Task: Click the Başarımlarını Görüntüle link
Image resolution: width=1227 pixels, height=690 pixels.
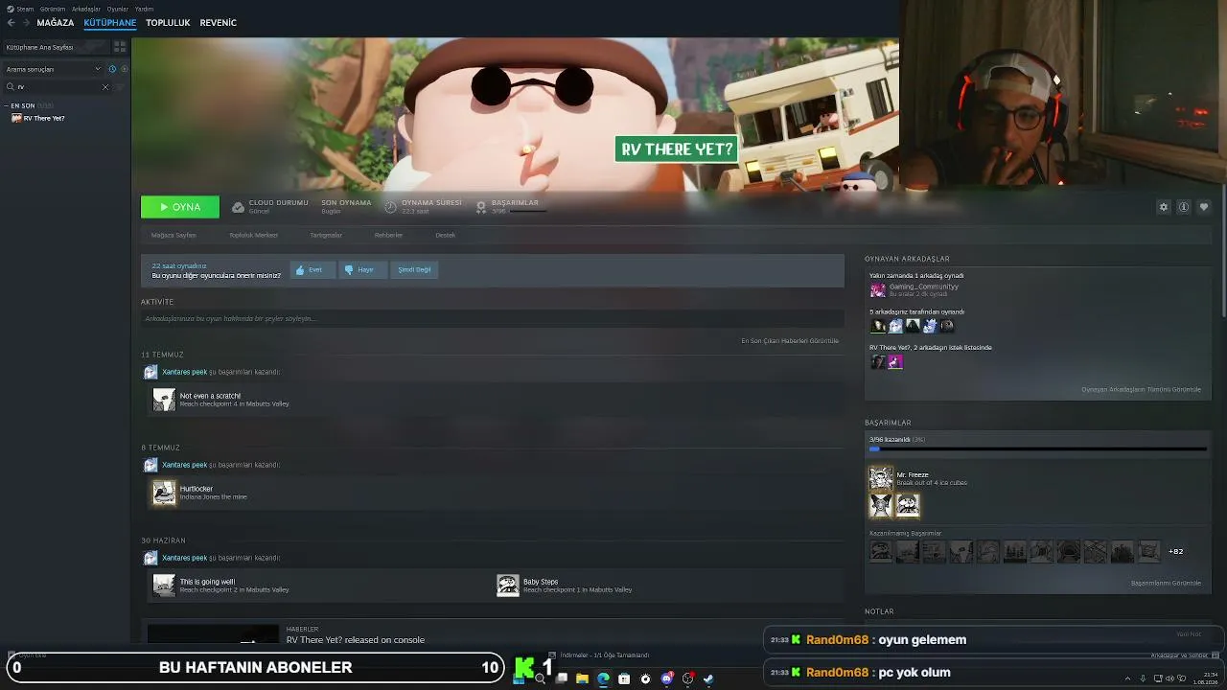Action: point(1166,583)
